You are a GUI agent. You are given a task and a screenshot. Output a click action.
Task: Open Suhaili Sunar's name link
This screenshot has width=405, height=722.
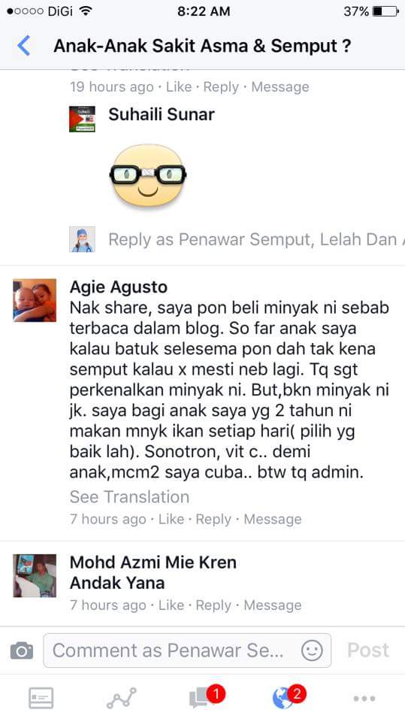click(162, 114)
